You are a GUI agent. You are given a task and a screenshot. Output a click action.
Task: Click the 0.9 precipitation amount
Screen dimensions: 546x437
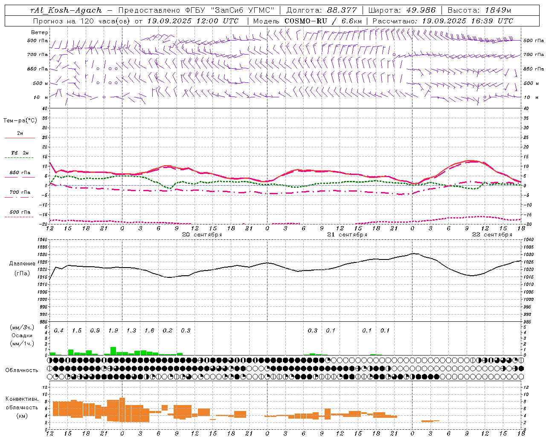pos(95,331)
